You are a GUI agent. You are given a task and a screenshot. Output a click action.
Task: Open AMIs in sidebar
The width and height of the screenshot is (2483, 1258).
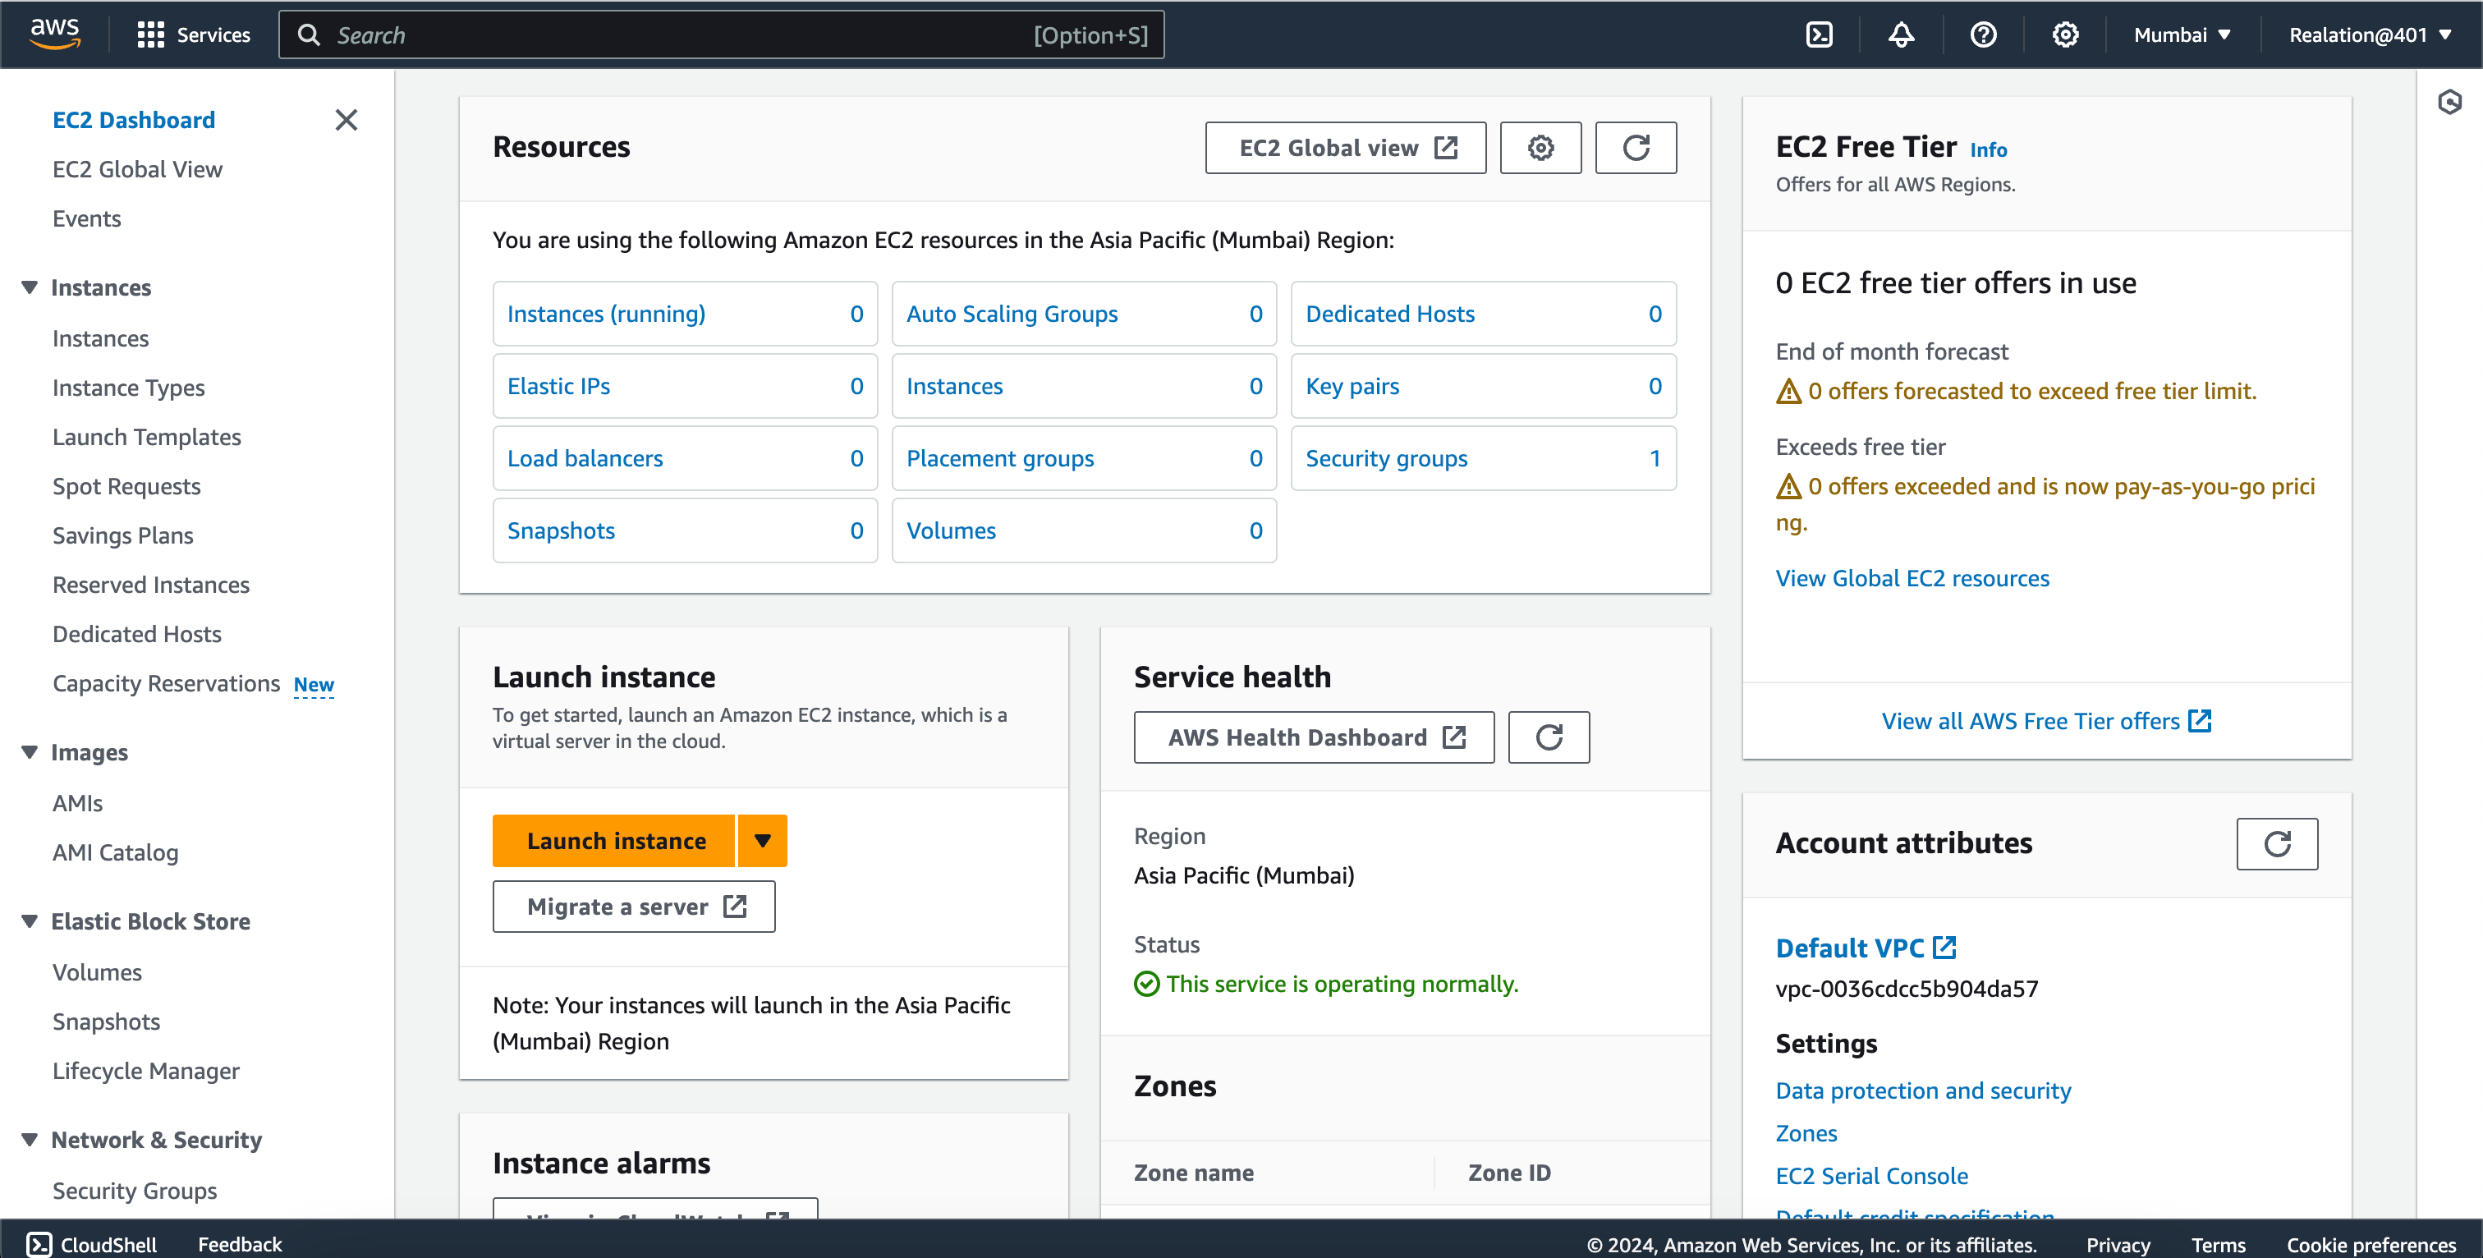pyautogui.click(x=77, y=803)
